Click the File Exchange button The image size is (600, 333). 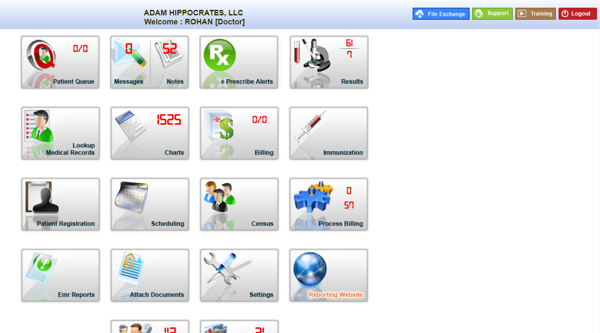tap(441, 14)
